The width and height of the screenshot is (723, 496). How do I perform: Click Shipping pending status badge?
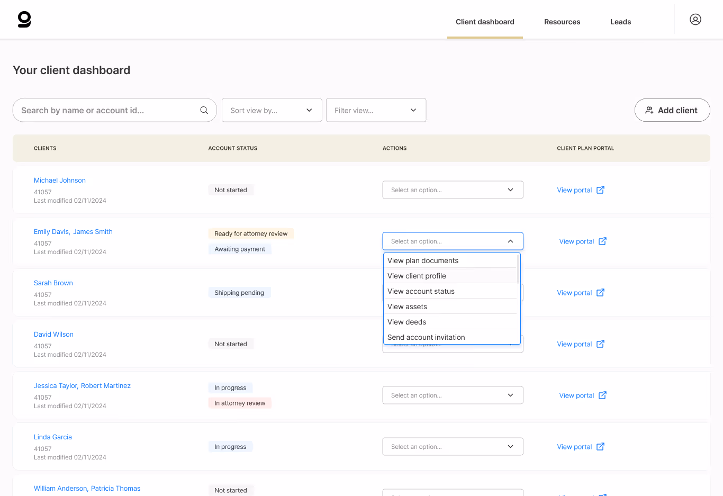tap(239, 293)
